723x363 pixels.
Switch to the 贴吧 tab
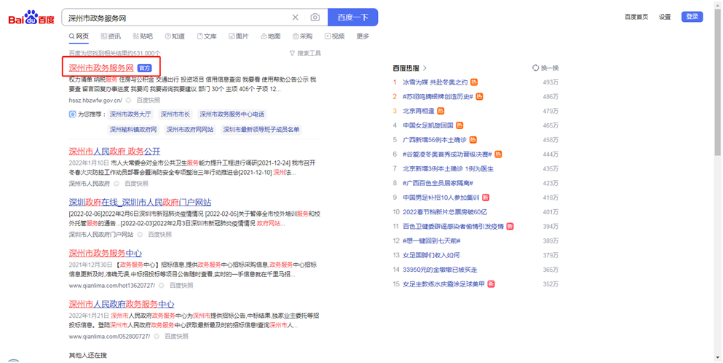coord(143,36)
